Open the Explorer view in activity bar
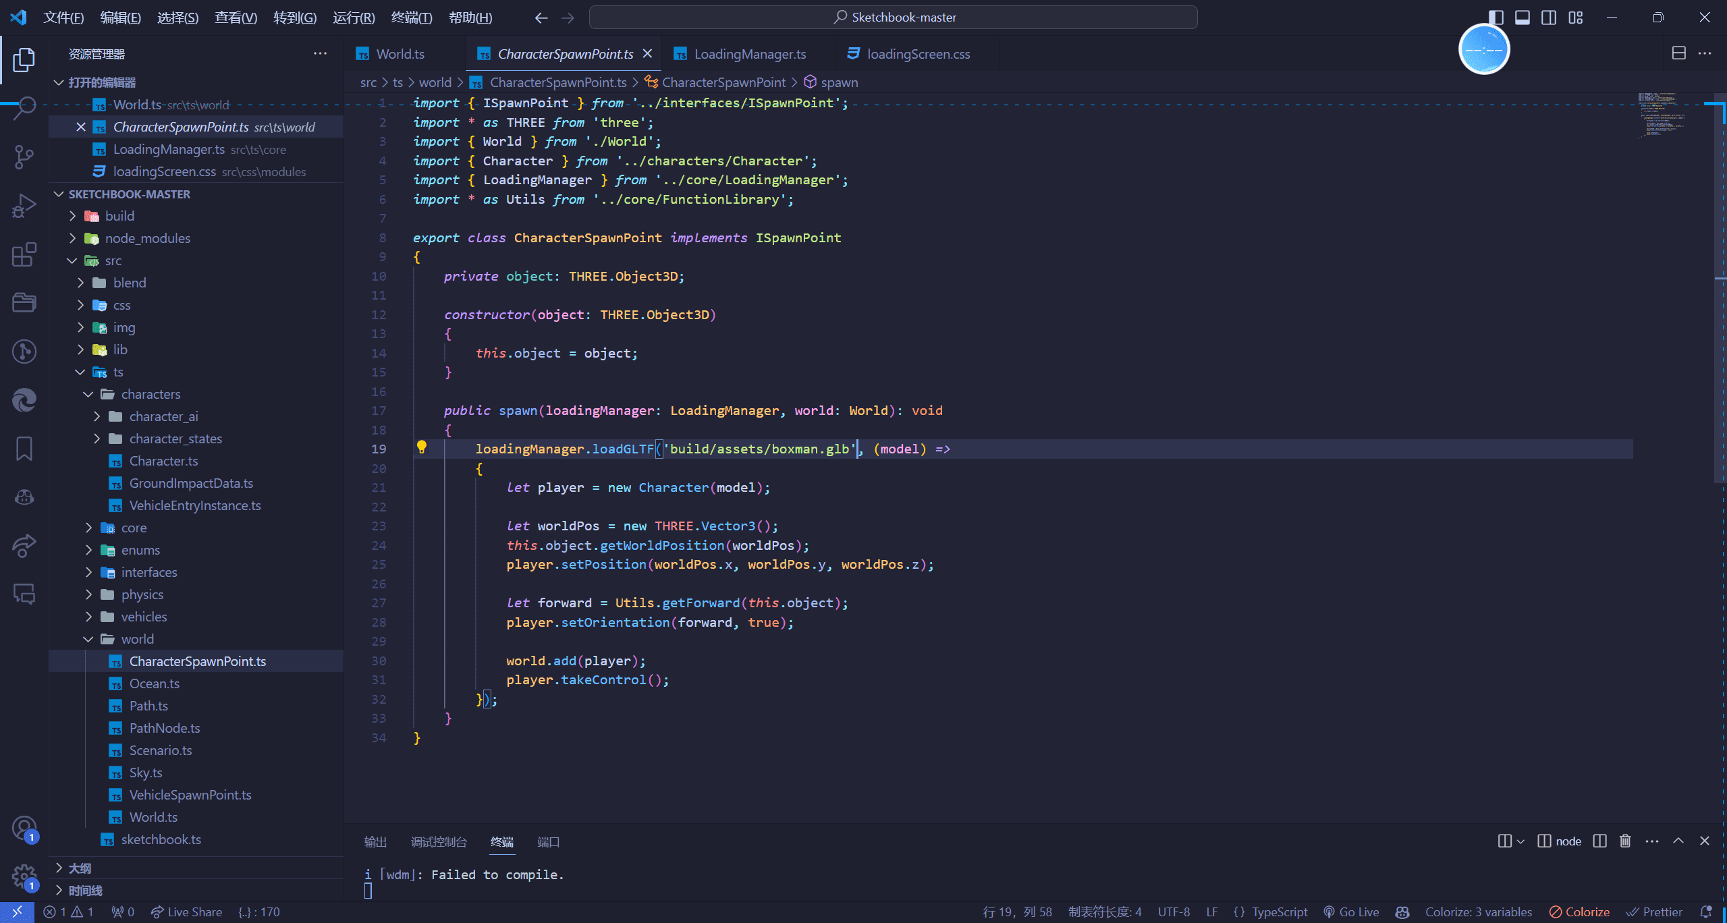This screenshot has width=1727, height=923. [x=24, y=59]
